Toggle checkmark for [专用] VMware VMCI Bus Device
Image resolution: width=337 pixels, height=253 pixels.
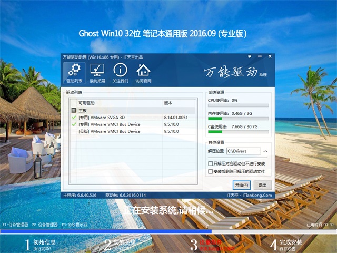click(74, 124)
